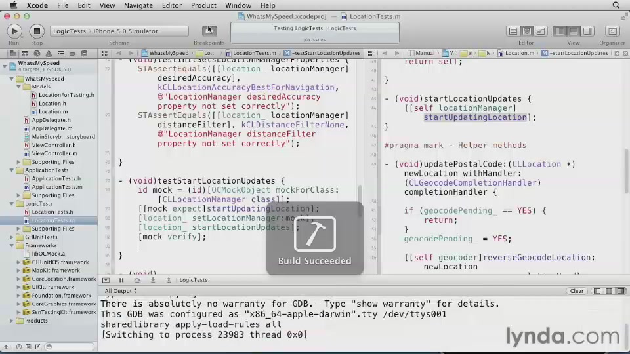Open related files menu in left editor

pyautogui.click(x=104, y=53)
